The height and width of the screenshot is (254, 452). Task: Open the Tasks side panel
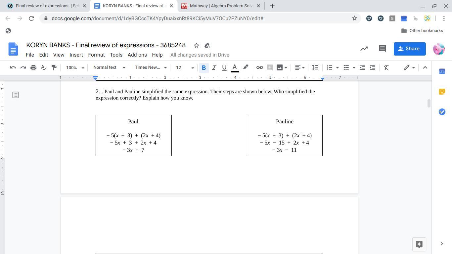click(442, 112)
